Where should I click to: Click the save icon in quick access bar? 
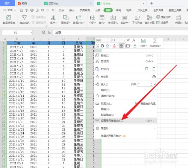tap(21, 10)
